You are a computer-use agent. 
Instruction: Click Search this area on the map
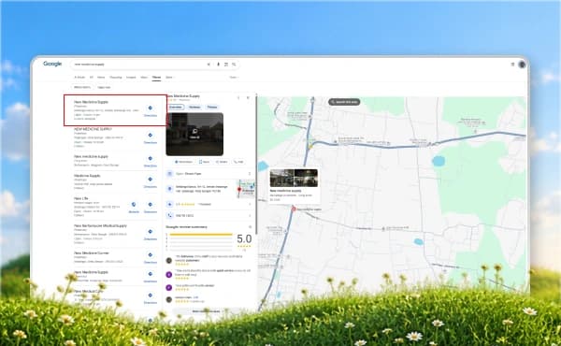[x=344, y=102]
